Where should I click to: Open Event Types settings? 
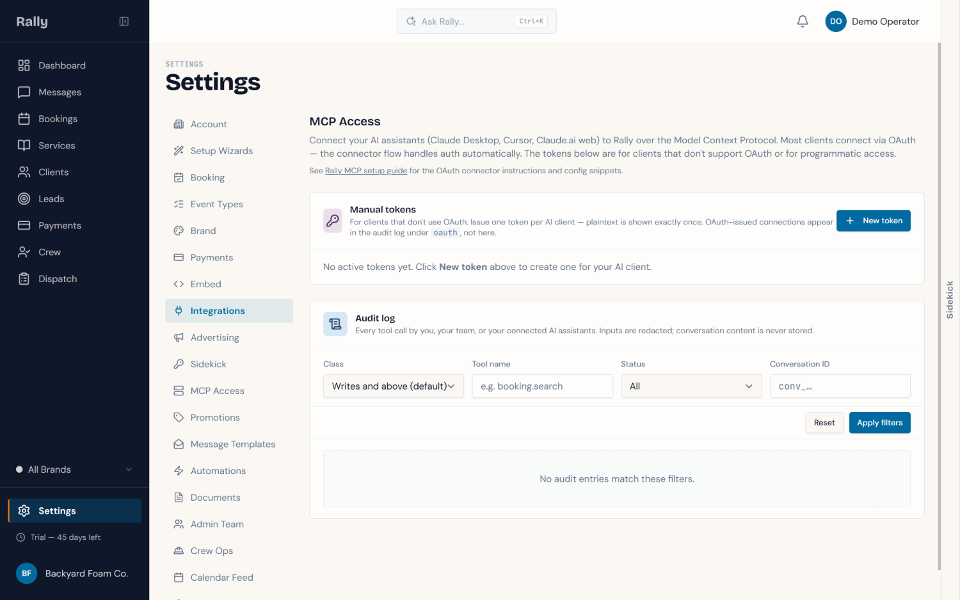(x=229, y=204)
